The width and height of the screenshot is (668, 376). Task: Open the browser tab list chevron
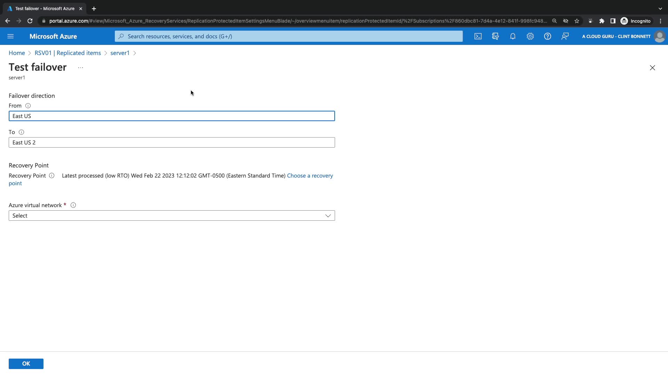(x=660, y=9)
